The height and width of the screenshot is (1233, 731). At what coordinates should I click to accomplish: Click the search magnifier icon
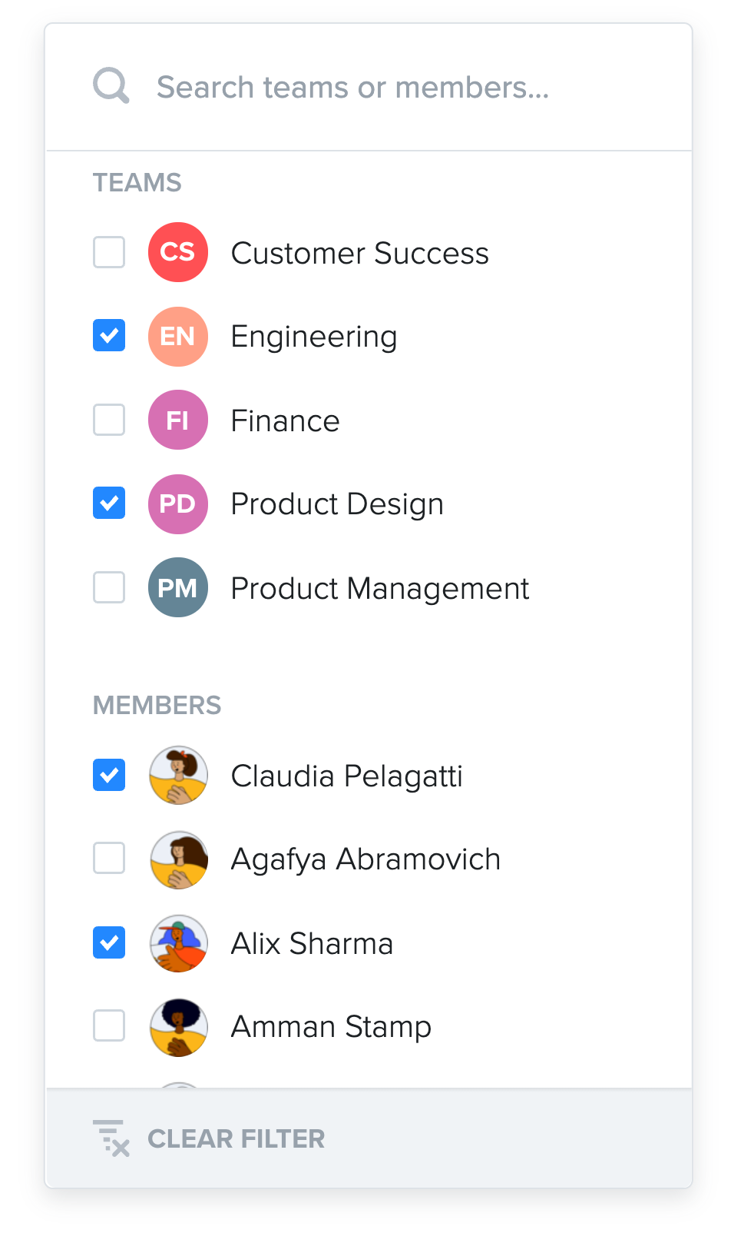coord(111,85)
